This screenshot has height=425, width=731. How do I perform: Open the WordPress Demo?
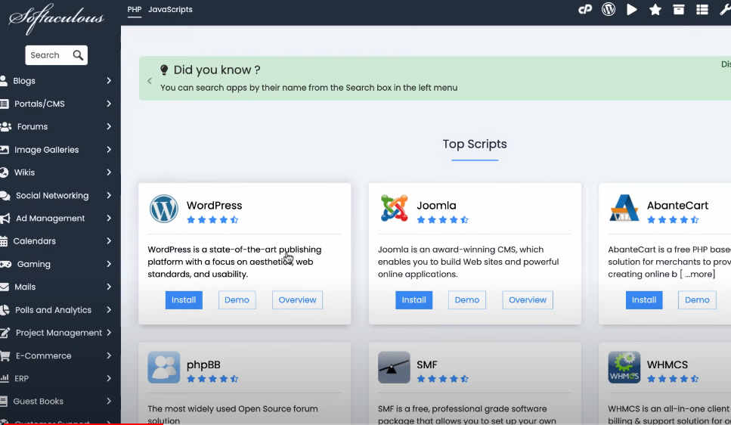[x=237, y=300]
